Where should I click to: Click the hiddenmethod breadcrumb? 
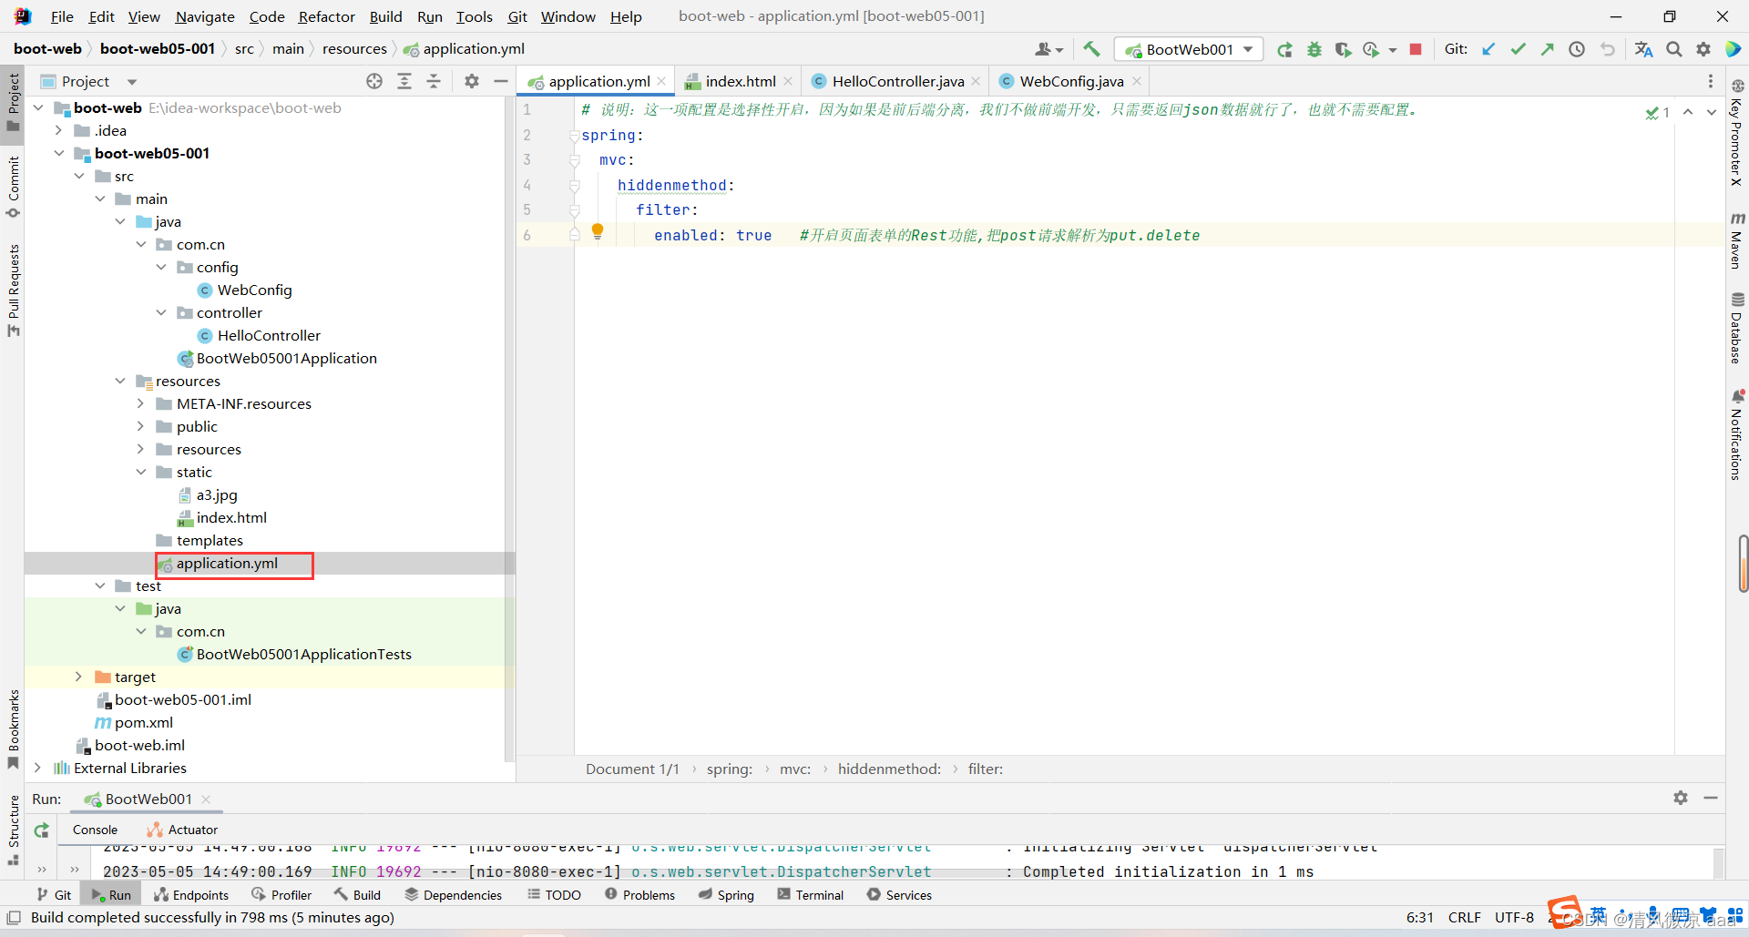889,769
